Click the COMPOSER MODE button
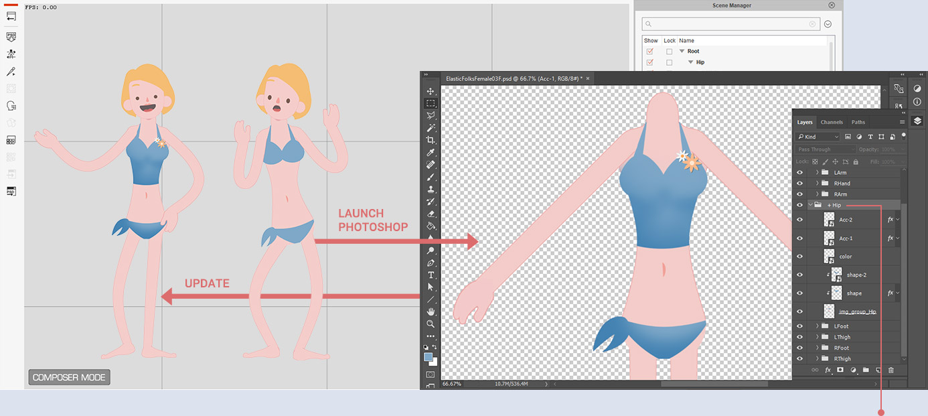This screenshot has height=416, width=928. [x=68, y=377]
